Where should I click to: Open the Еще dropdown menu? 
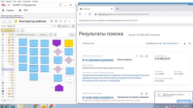(72, 34)
